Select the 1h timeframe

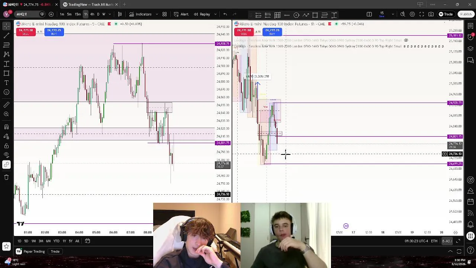click(86, 14)
